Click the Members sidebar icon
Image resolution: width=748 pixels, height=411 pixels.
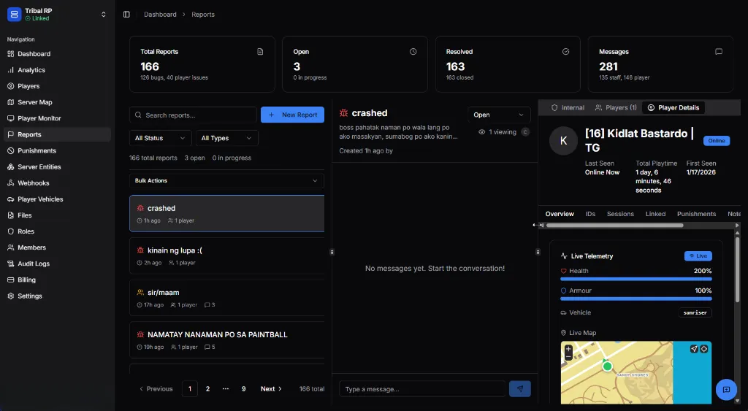pos(10,247)
